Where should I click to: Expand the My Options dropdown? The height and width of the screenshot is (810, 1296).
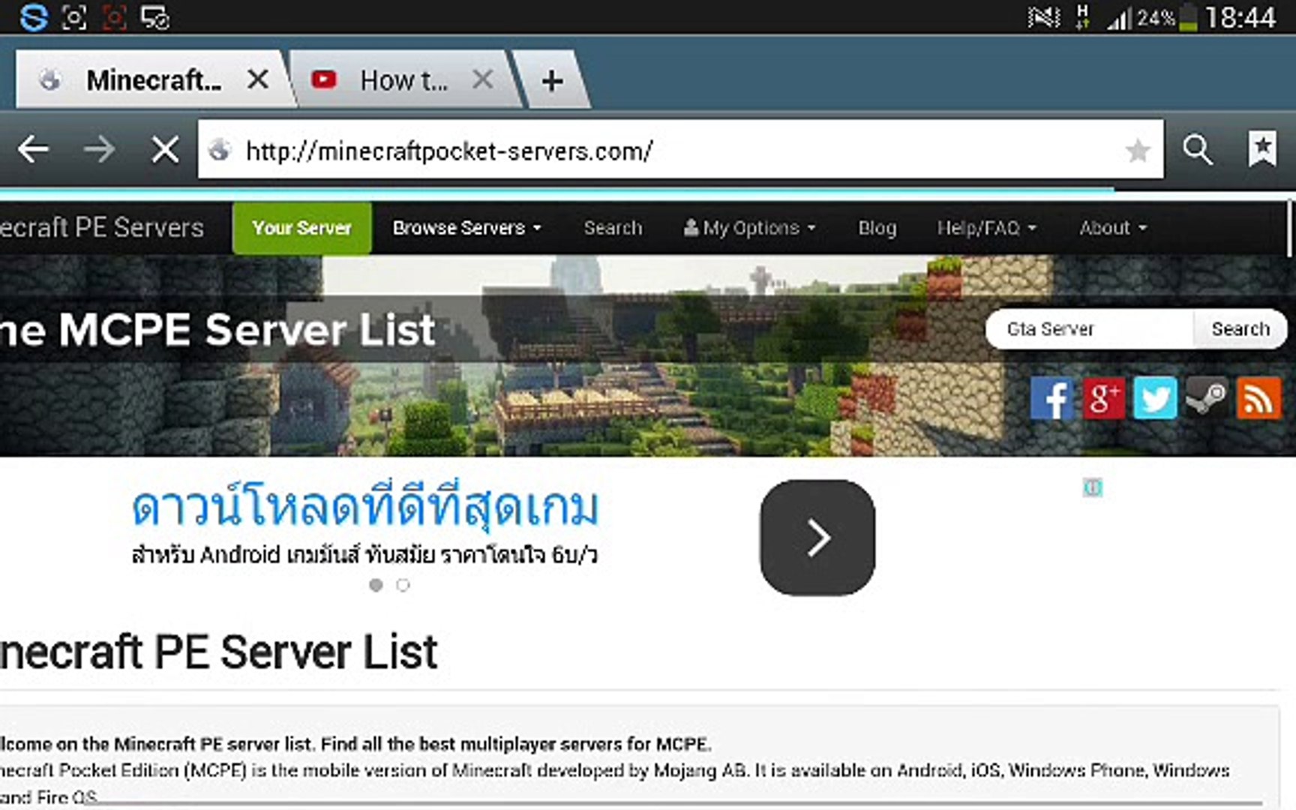[x=749, y=228]
